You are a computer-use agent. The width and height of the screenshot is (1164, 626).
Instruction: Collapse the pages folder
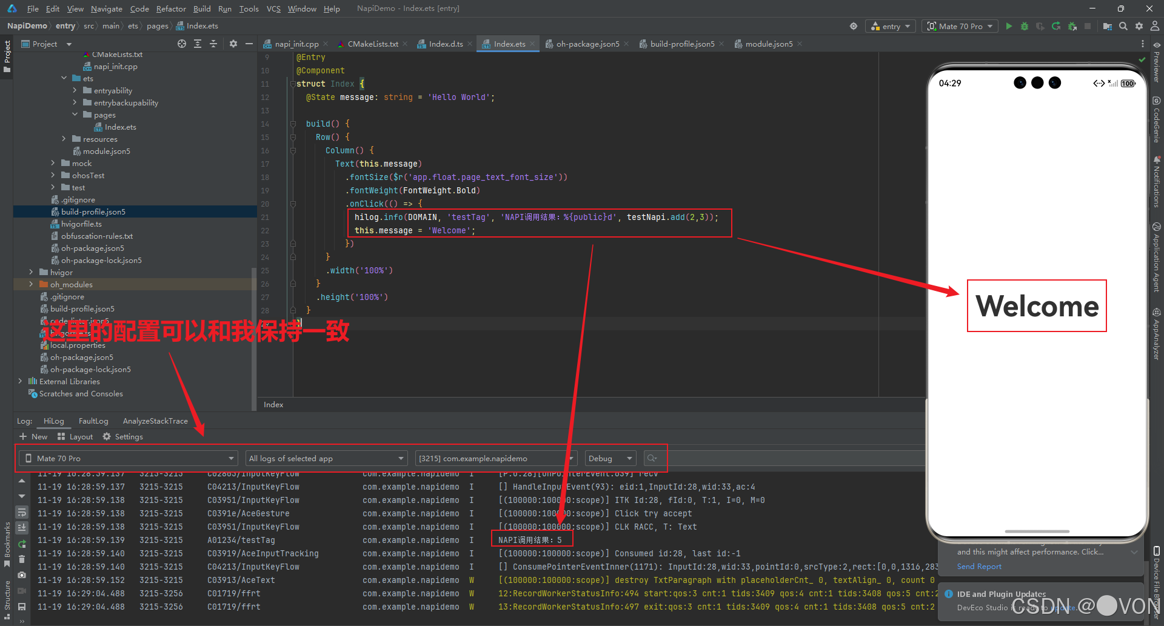click(75, 115)
